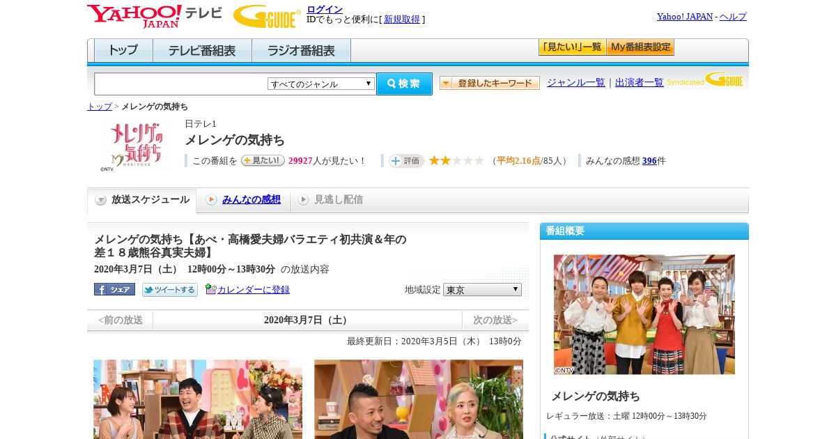
Task: Open the テレビ番組表 tab
Action: pyautogui.click(x=202, y=51)
